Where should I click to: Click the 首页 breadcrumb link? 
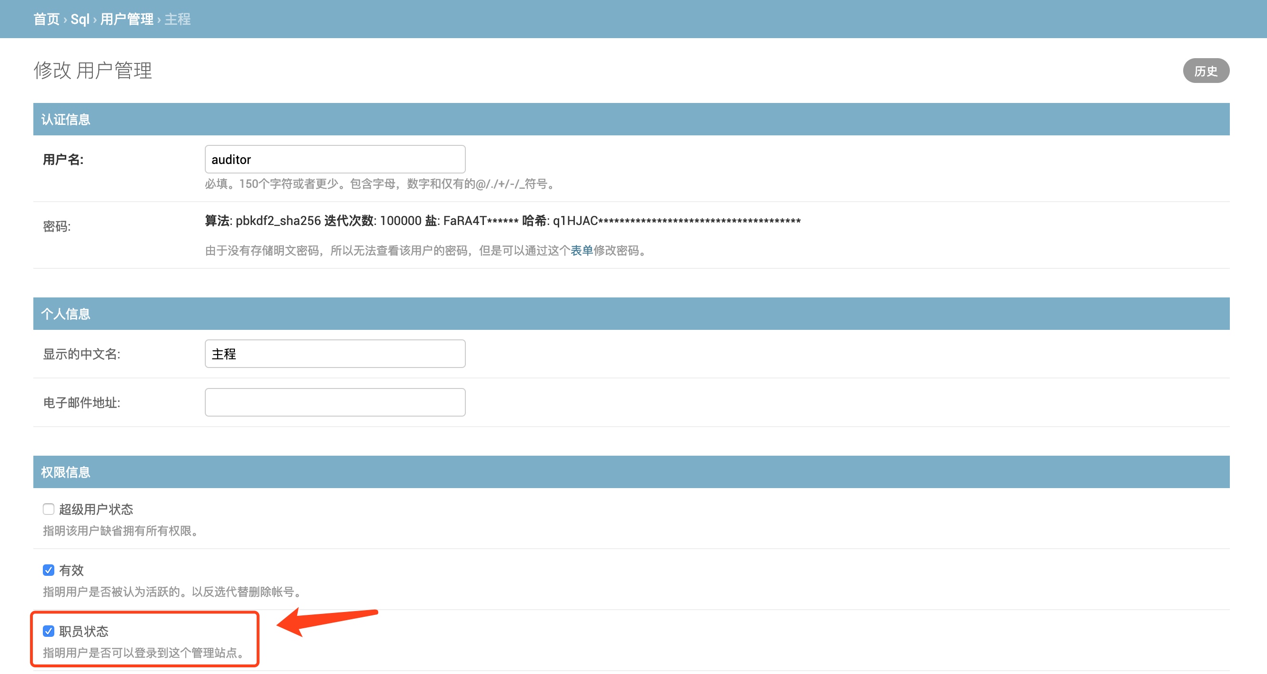tap(46, 19)
